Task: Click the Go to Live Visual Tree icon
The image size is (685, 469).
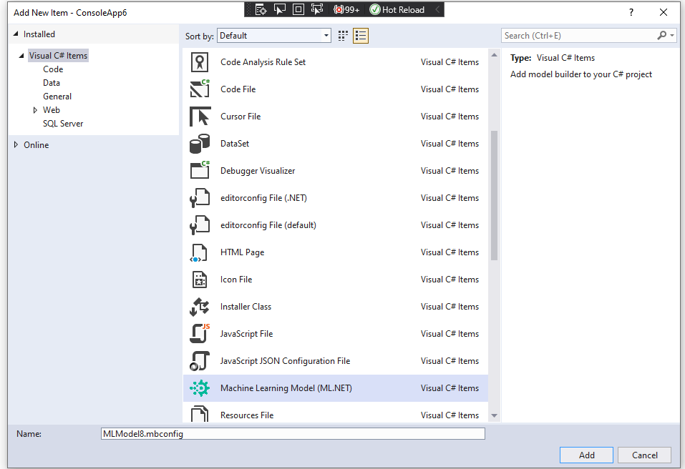Action: tap(260, 9)
